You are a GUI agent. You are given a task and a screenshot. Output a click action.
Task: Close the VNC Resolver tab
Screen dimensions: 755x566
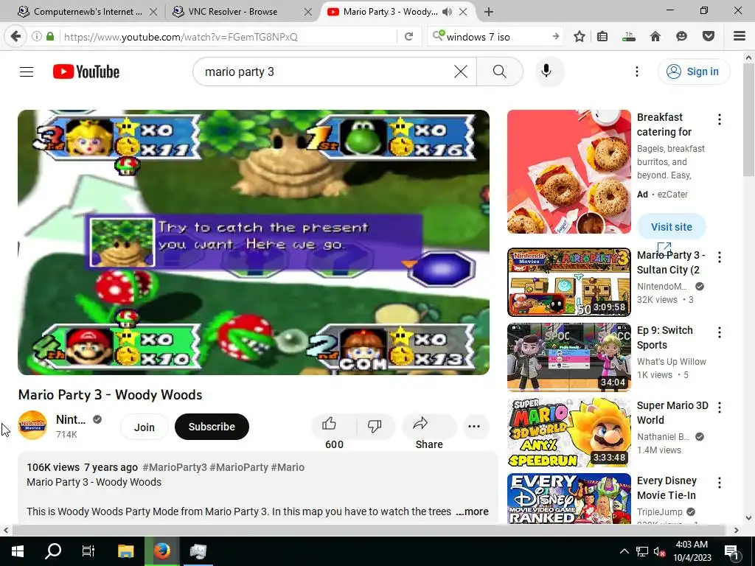tap(308, 12)
